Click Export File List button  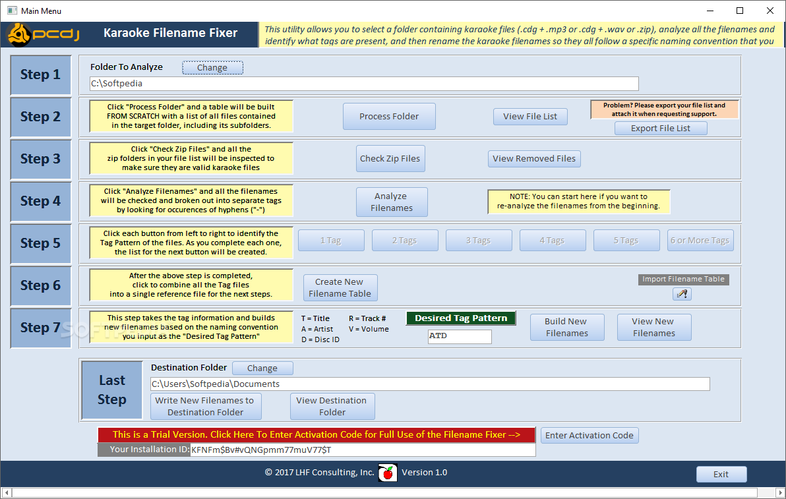click(x=661, y=129)
